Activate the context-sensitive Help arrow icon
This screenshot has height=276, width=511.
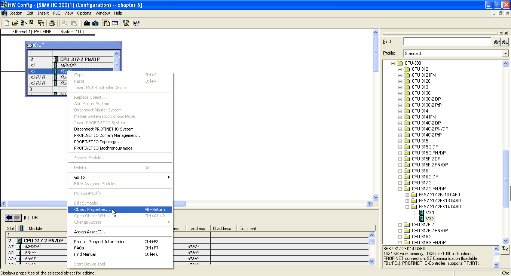136,23
